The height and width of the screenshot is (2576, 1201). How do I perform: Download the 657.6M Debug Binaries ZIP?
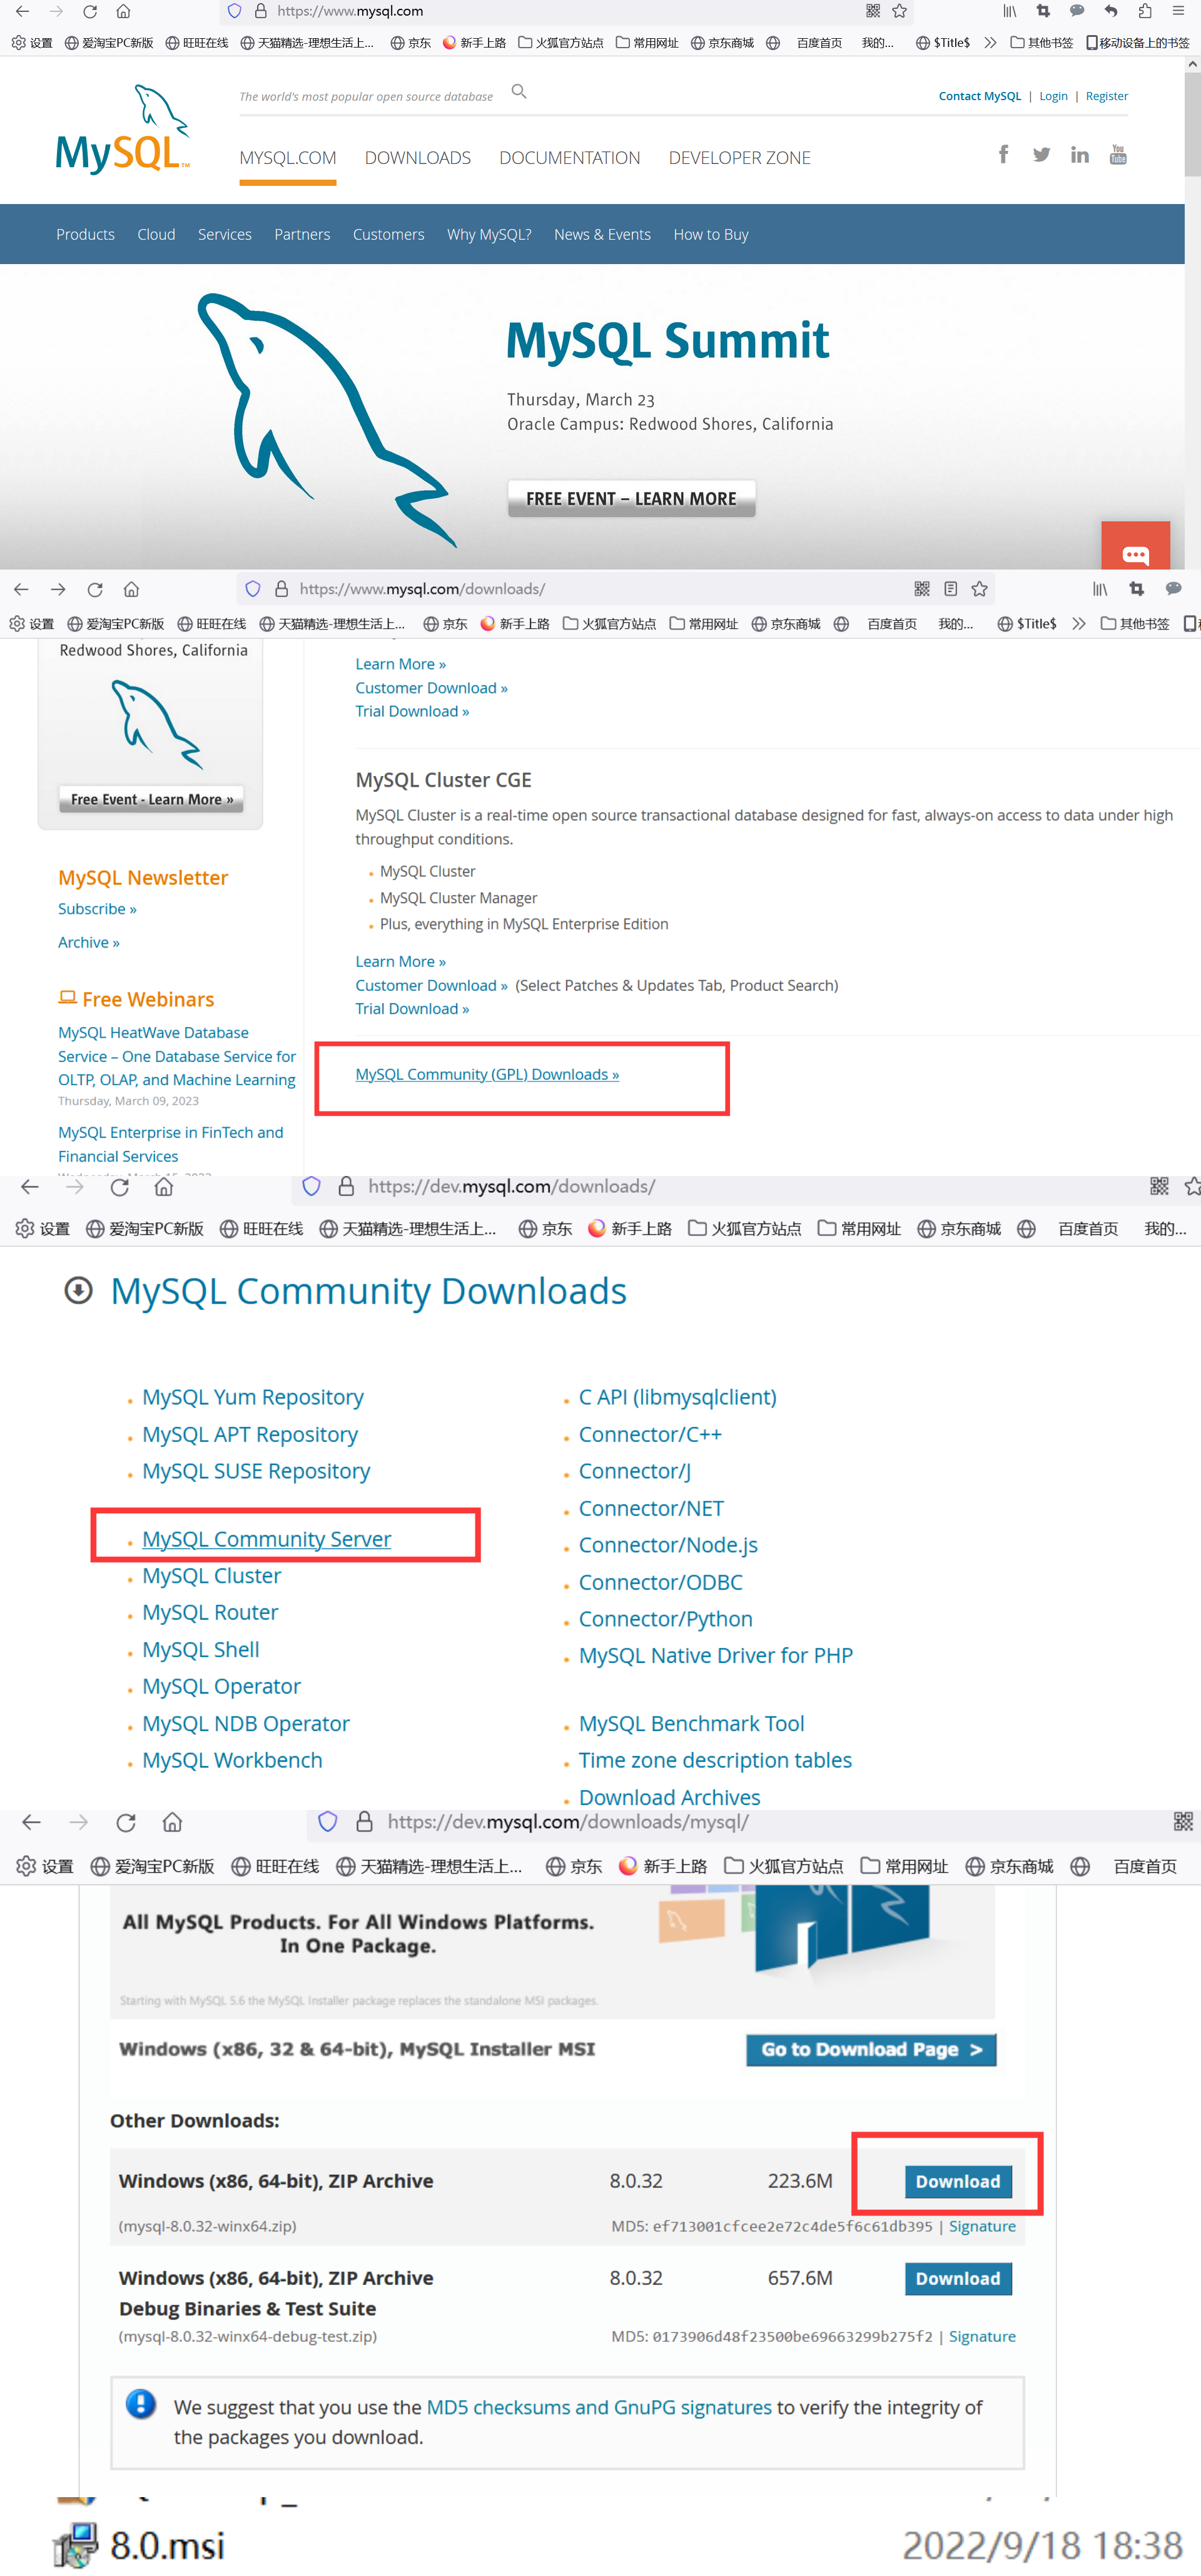[x=958, y=2278]
